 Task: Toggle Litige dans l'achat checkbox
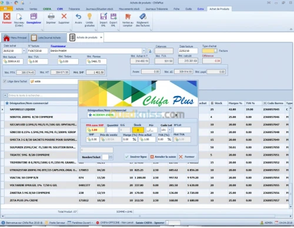(x=5, y=81)
